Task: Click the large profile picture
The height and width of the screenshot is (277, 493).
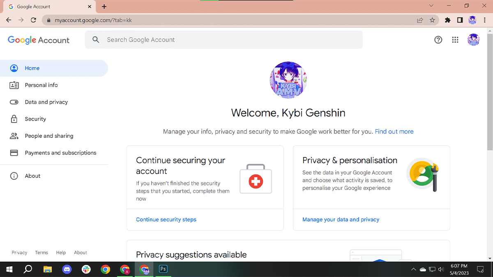Action: [288, 80]
